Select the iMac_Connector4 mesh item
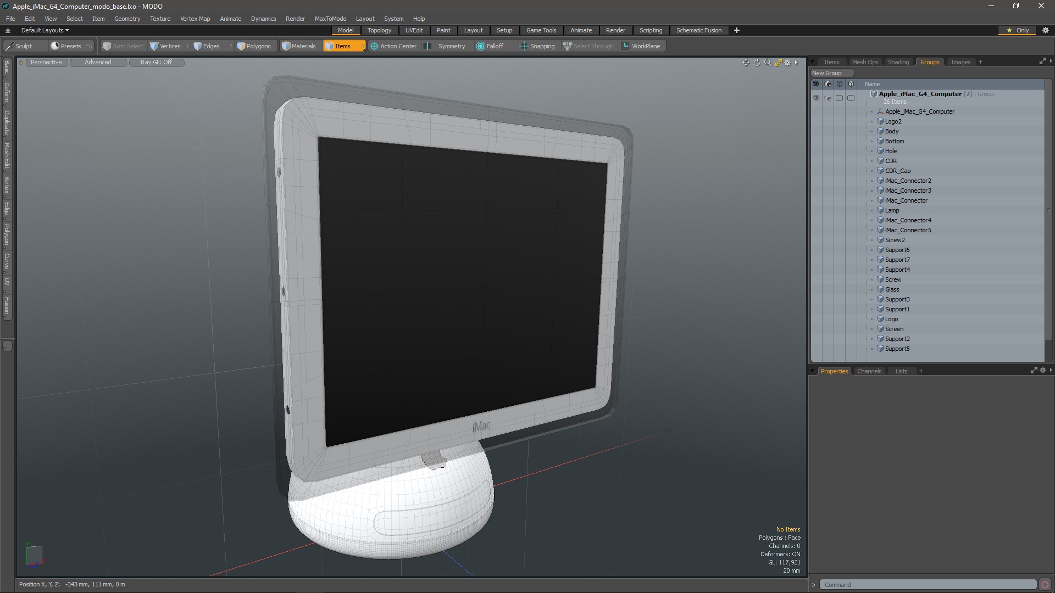 908,220
